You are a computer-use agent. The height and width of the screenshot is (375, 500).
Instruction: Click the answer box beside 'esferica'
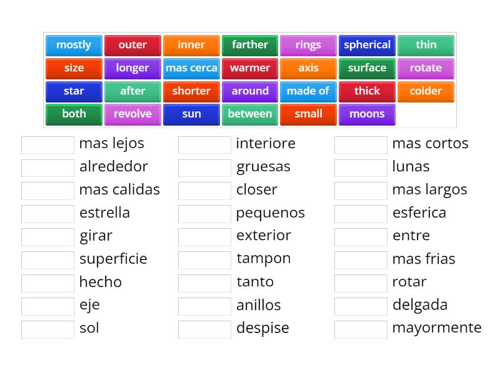tap(361, 213)
